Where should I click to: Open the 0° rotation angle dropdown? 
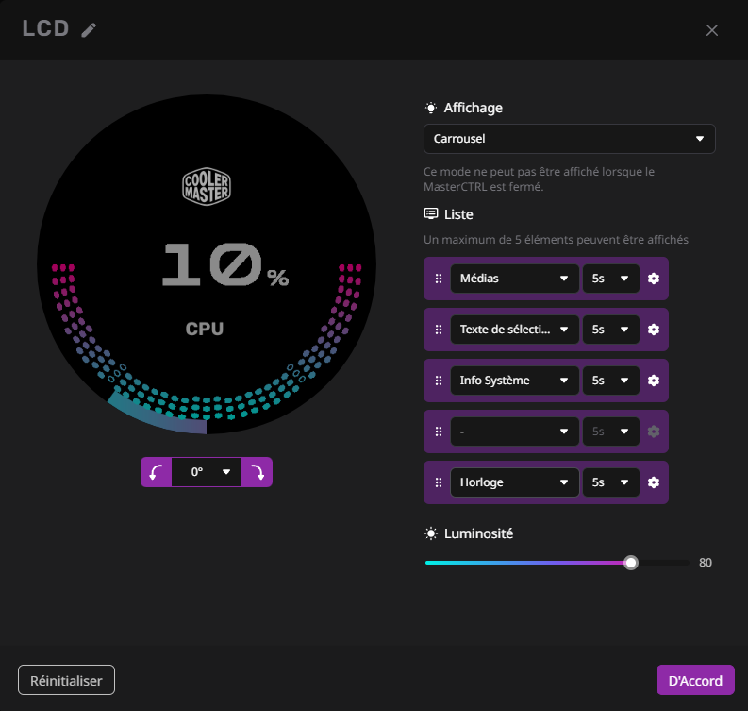(207, 472)
